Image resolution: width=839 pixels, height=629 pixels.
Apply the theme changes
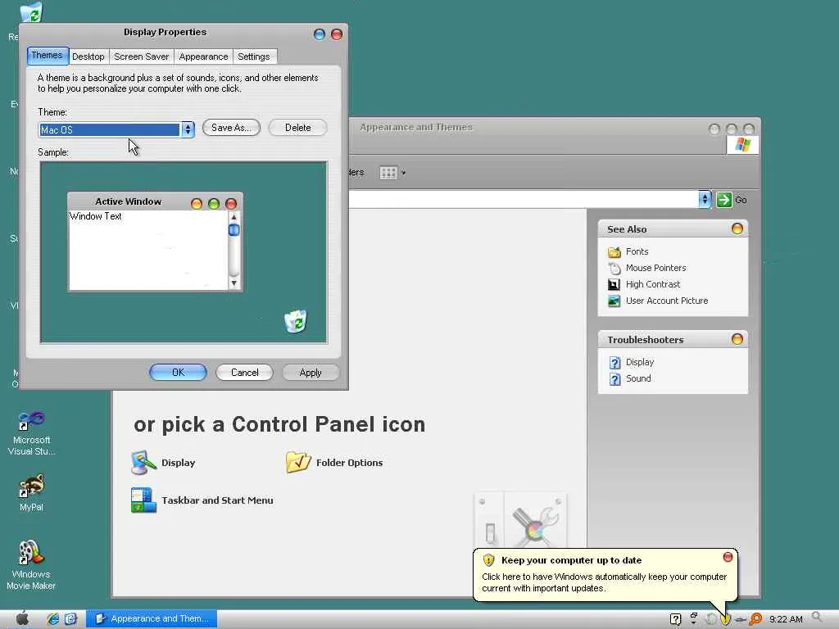click(311, 373)
